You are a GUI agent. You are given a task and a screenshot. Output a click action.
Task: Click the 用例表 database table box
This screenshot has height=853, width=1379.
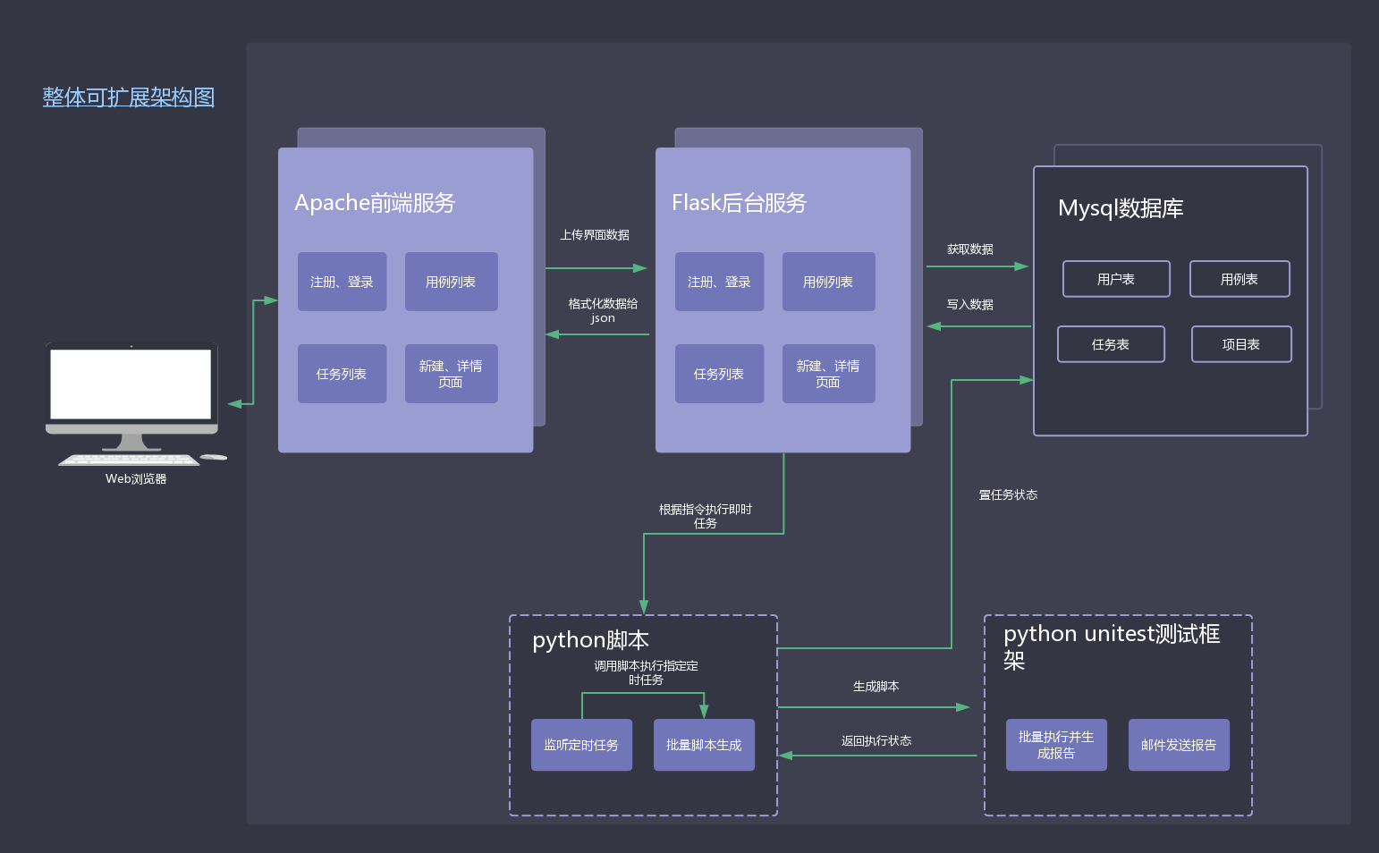click(1239, 279)
